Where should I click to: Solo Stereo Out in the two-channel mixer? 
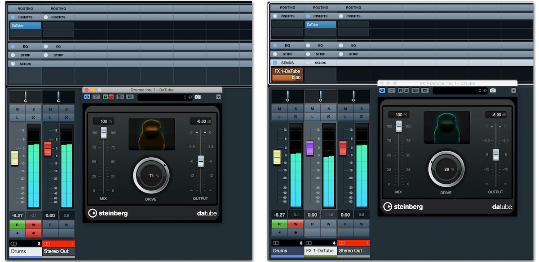click(x=66, y=109)
